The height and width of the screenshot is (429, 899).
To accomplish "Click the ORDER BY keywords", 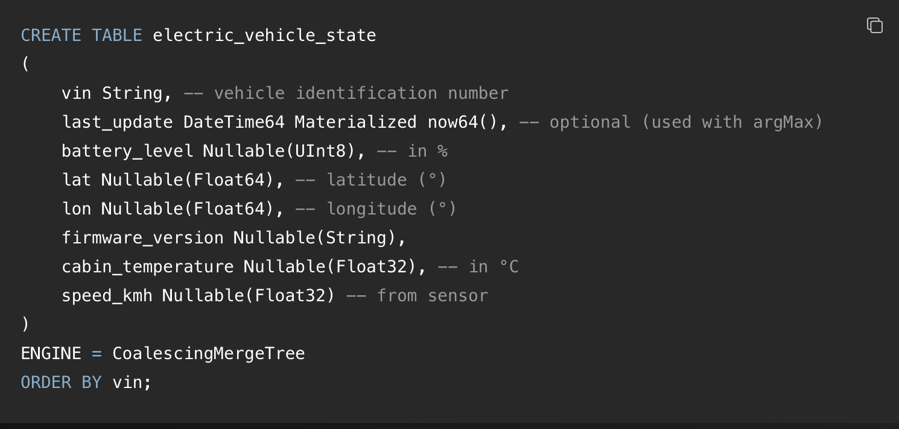I will 62,382.
